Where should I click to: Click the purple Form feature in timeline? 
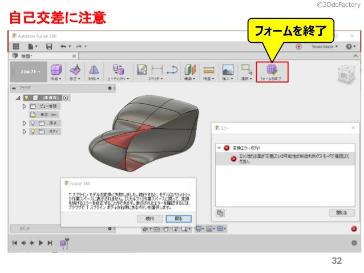pyautogui.click(x=63, y=243)
